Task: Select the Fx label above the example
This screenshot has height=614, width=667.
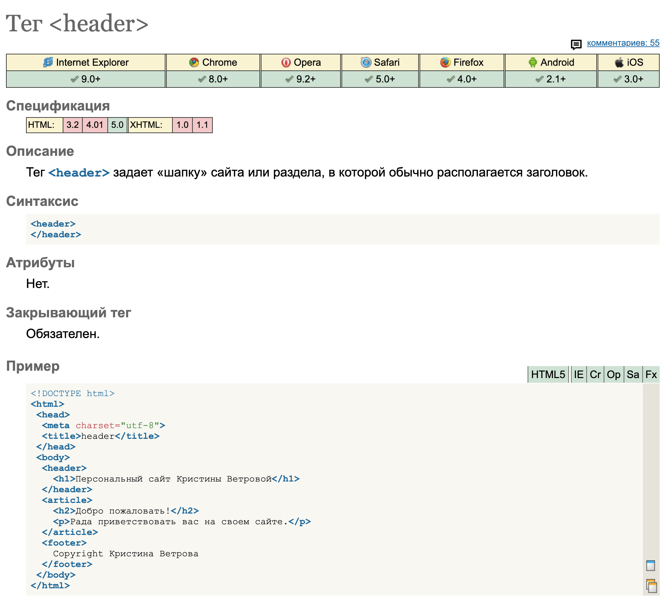Action: pyautogui.click(x=651, y=374)
